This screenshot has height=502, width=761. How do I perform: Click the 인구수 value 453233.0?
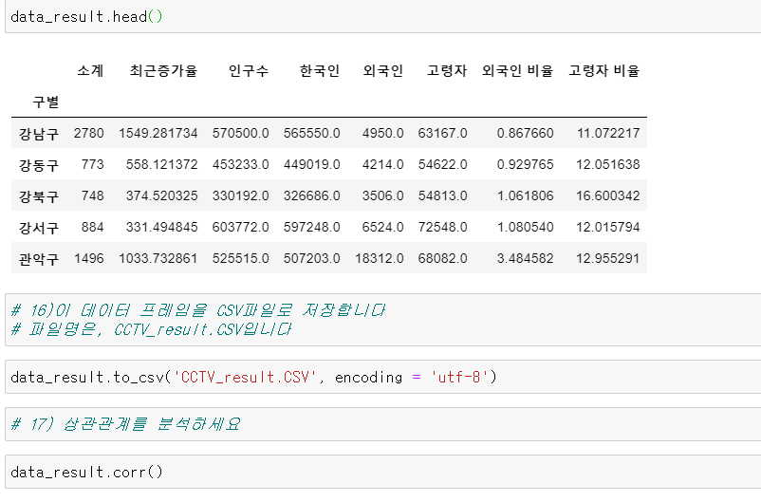241,164
